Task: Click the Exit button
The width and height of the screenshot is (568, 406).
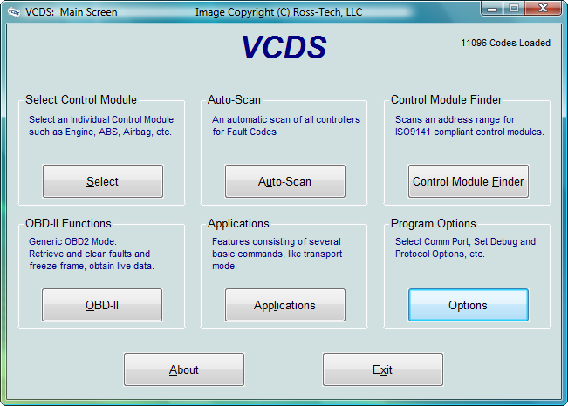Action: tap(383, 369)
